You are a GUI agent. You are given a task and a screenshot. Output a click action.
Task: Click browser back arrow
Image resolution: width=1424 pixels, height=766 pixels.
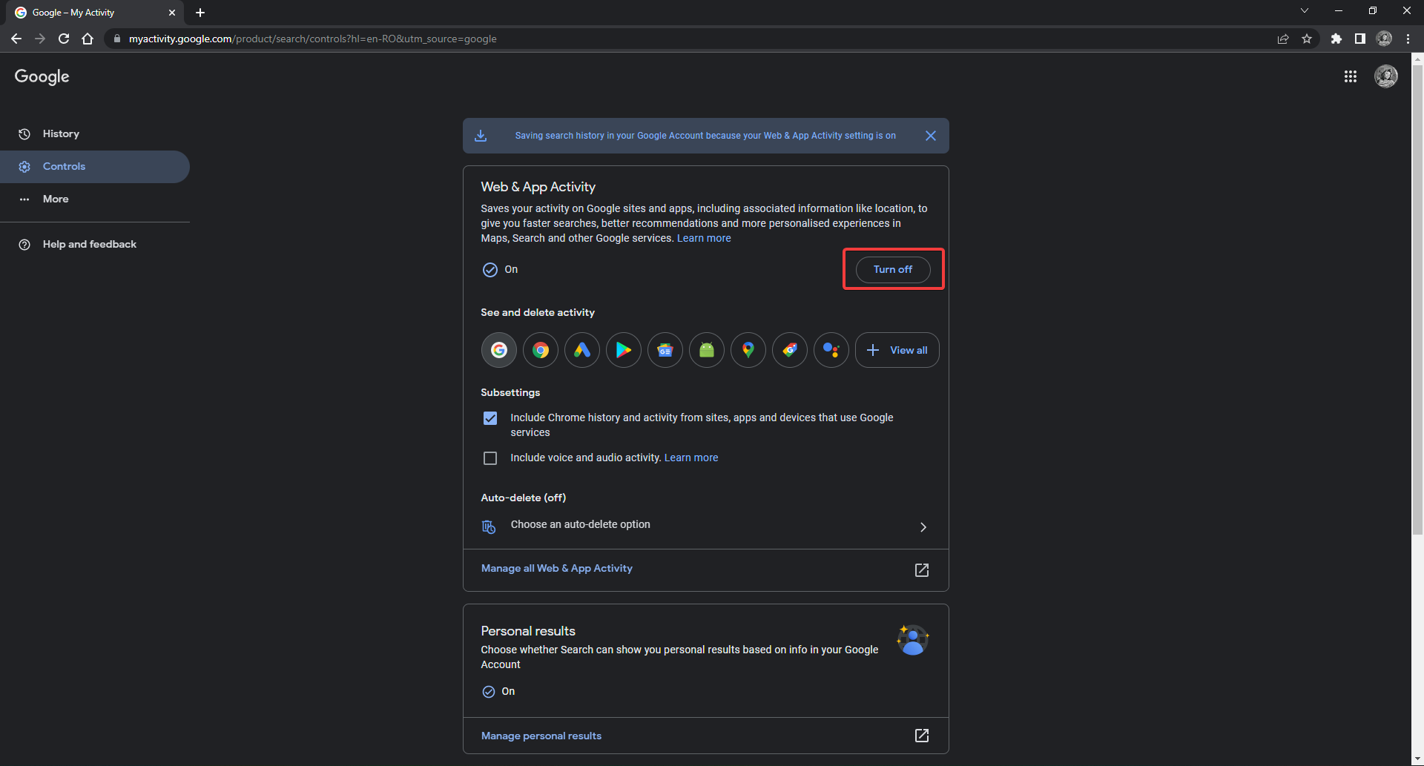pos(16,39)
